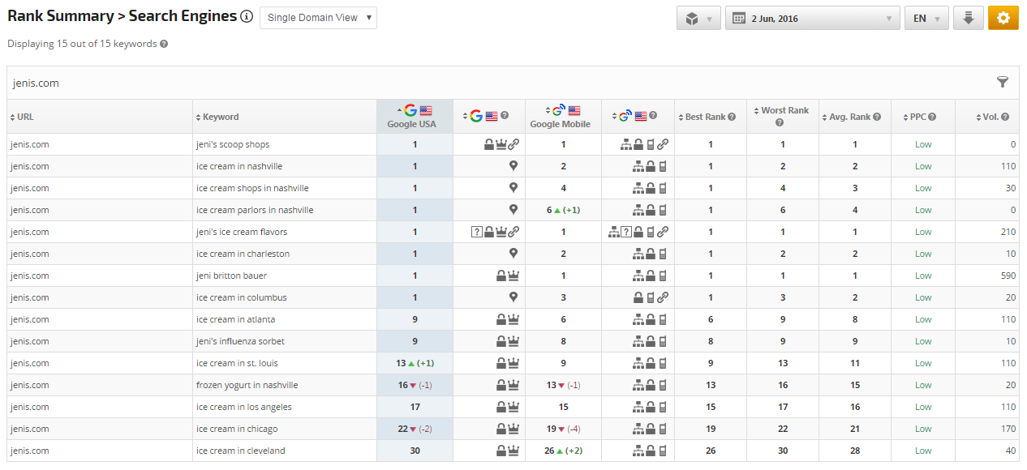1027x470 pixels.
Task: Open the cube package dropdown
Action: click(x=698, y=18)
